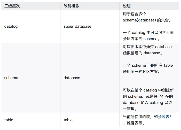The width and height of the screenshot is (181, 130).
Task: Select the schema cell in first column
Action: [x=11, y=78]
